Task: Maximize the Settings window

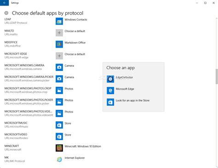Action: pos(205,3)
